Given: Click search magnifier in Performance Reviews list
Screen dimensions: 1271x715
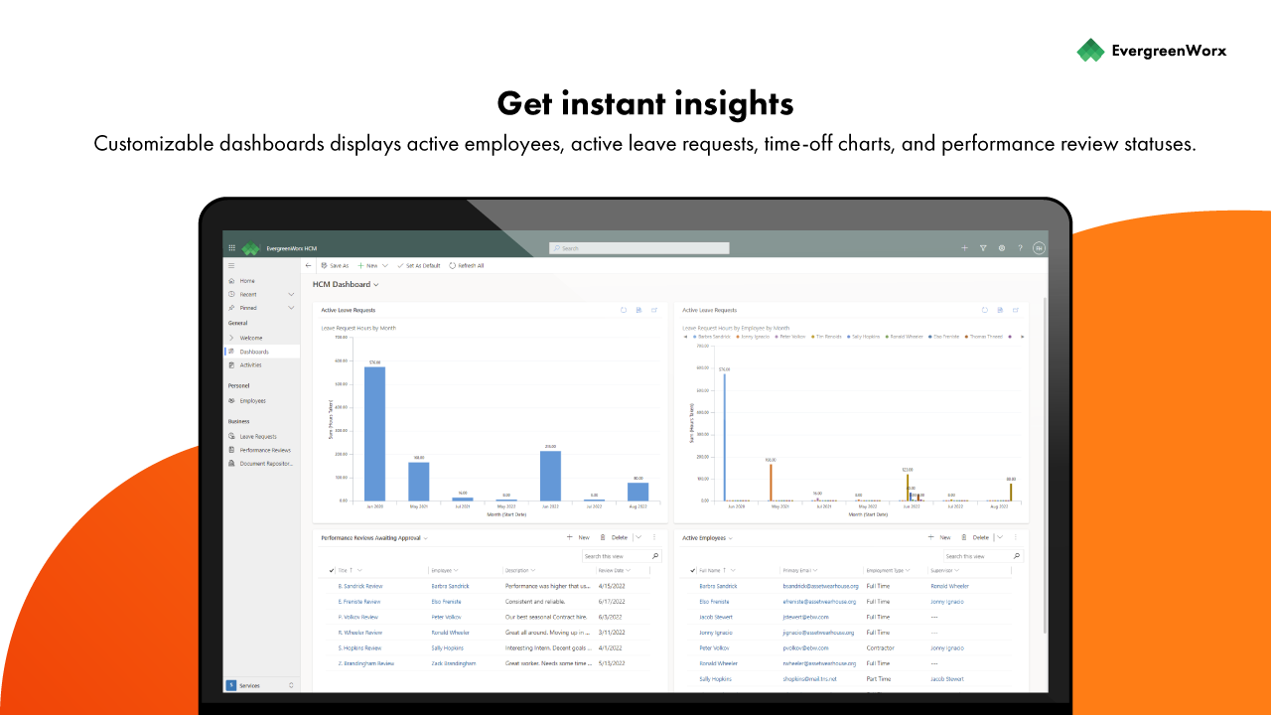Looking at the screenshot, I should point(654,556).
